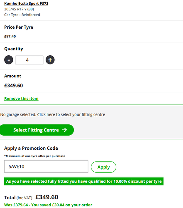This screenshot has height=208, width=183.
Task: Click the Amount £349.60 value
Action: [x=14, y=86]
